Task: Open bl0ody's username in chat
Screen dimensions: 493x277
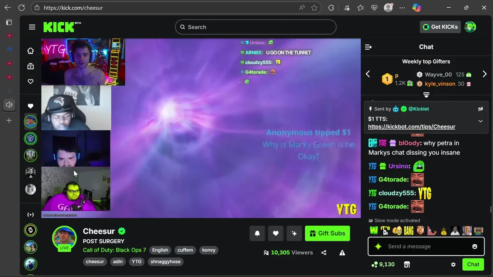Action: [x=409, y=143]
